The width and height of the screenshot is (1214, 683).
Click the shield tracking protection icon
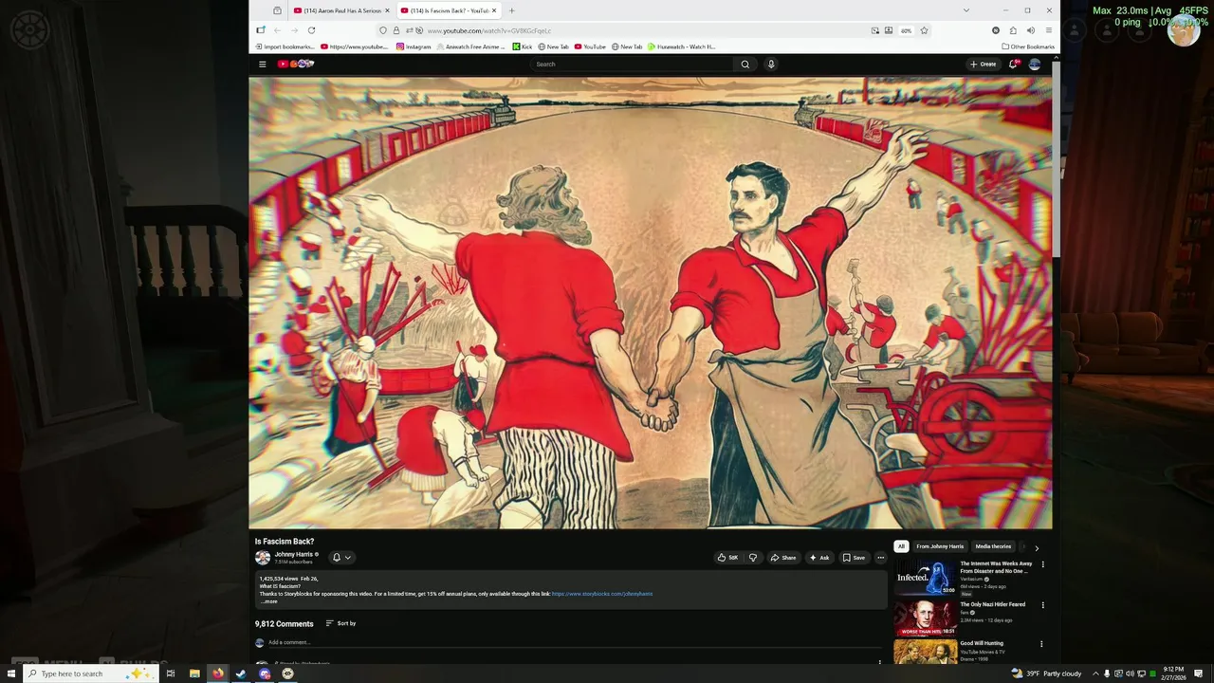coord(383,30)
